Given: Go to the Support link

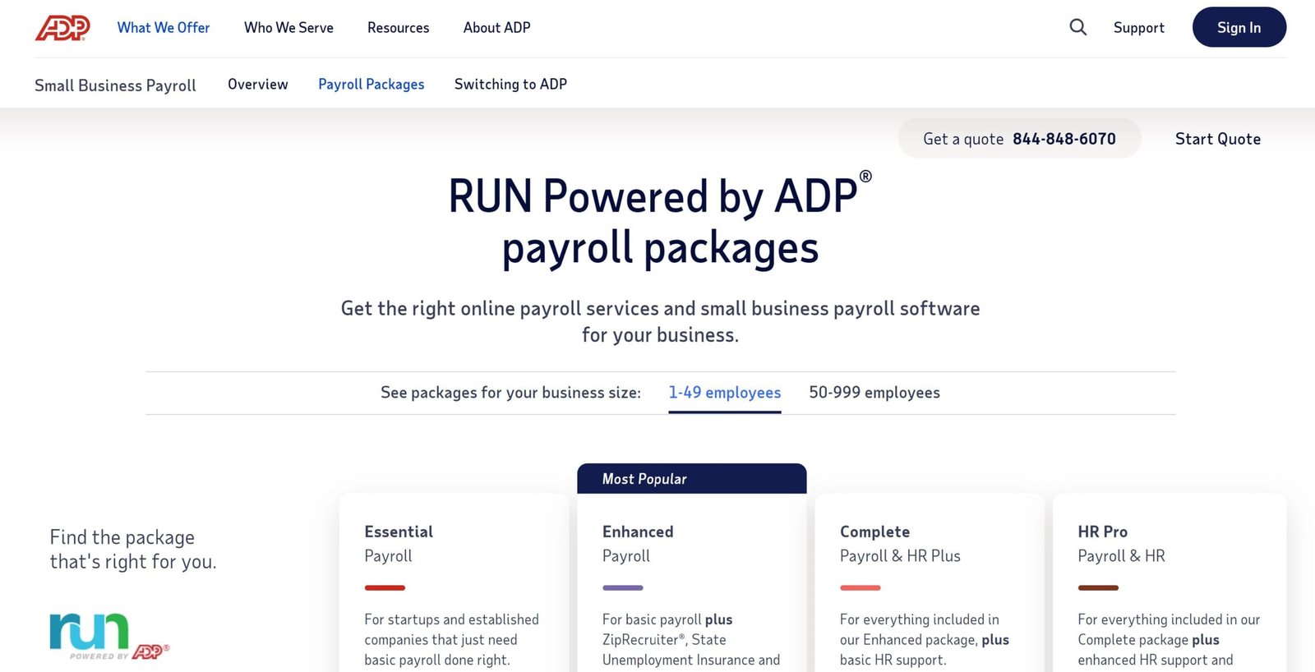Looking at the screenshot, I should 1139,28.
